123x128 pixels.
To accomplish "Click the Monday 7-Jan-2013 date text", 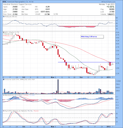I will pos(107,4).
